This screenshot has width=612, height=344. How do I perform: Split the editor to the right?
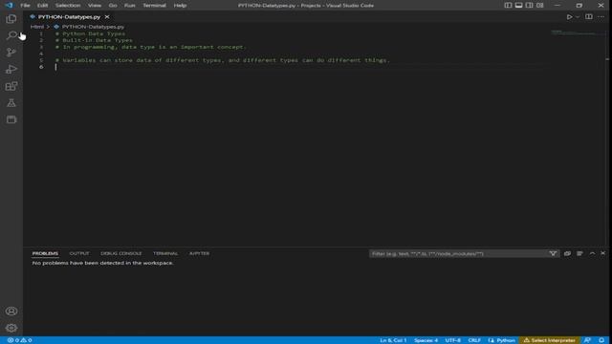pyautogui.click(x=589, y=17)
